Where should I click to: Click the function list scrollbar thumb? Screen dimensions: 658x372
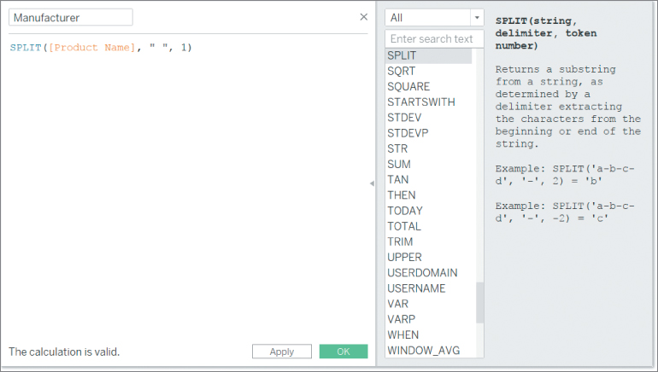click(479, 302)
